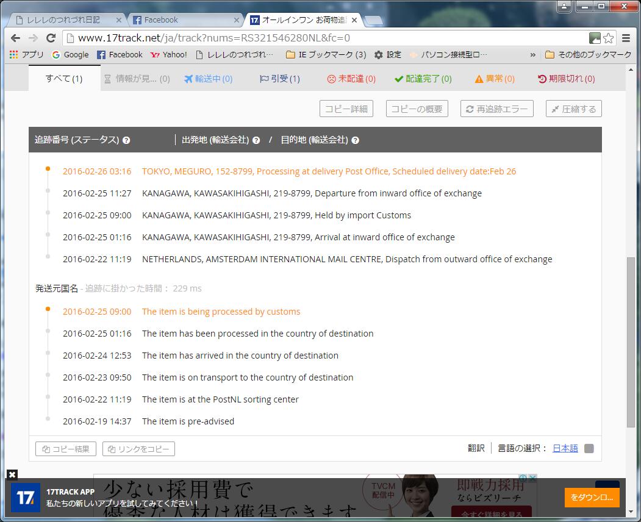Viewport: 641px width, 522px height.
Task: Click help icon beside 出発地 (輸送会社)
Action: [x=256, y=140]
